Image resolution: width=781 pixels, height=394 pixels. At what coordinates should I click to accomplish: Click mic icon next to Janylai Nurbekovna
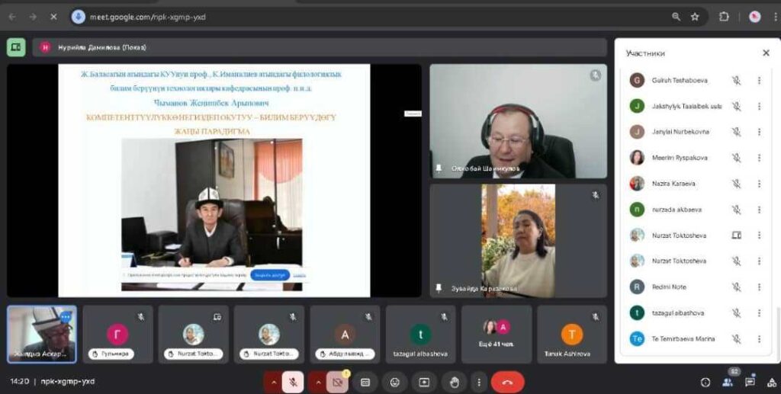tap(736, 132)
